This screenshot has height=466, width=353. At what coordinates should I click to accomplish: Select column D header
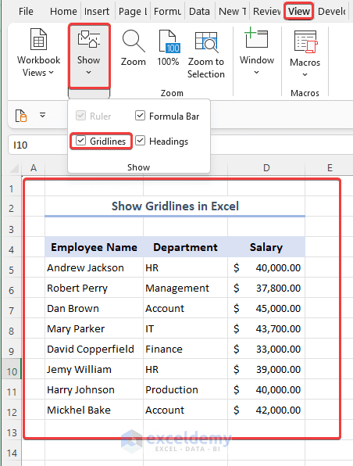pos(266,168)
